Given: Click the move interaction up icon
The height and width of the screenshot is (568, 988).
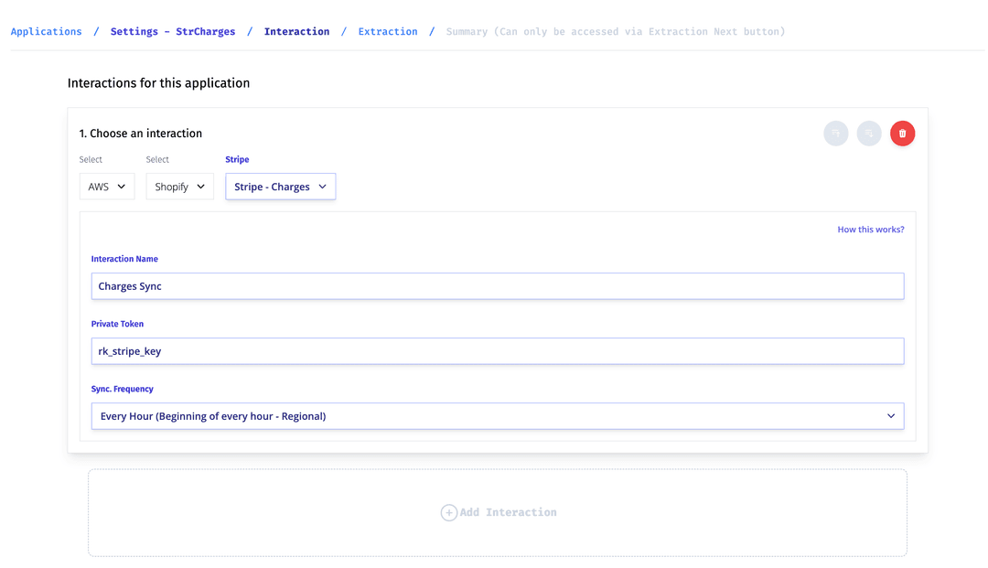Looking at the screenshot, I should tap(835, 134).
